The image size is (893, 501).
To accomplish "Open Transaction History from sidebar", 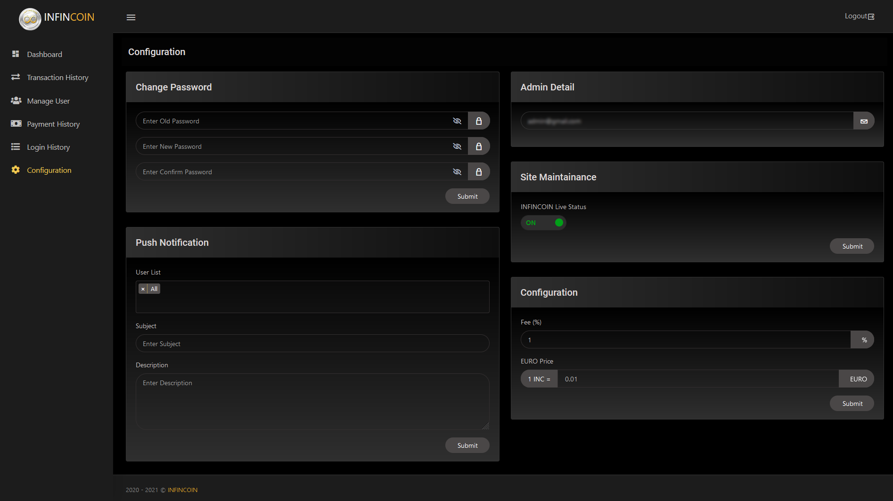I will click(57, 78).
